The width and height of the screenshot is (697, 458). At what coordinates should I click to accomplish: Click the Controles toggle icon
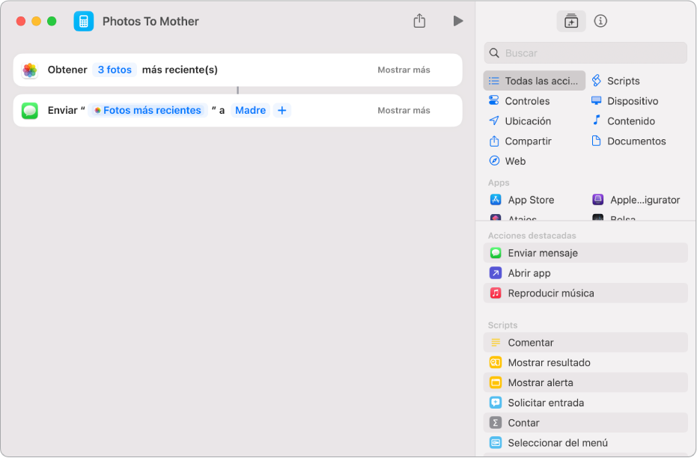click(x=494, y=101)
